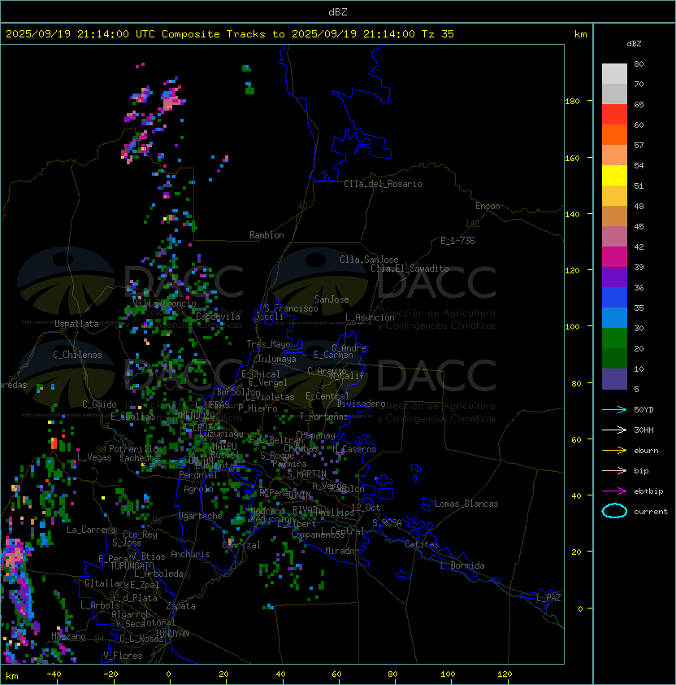Click the 'Ramblon' label near map center top
Image resolution: width=676 pixels, height=685 pixels.
(x=266, y=235)
